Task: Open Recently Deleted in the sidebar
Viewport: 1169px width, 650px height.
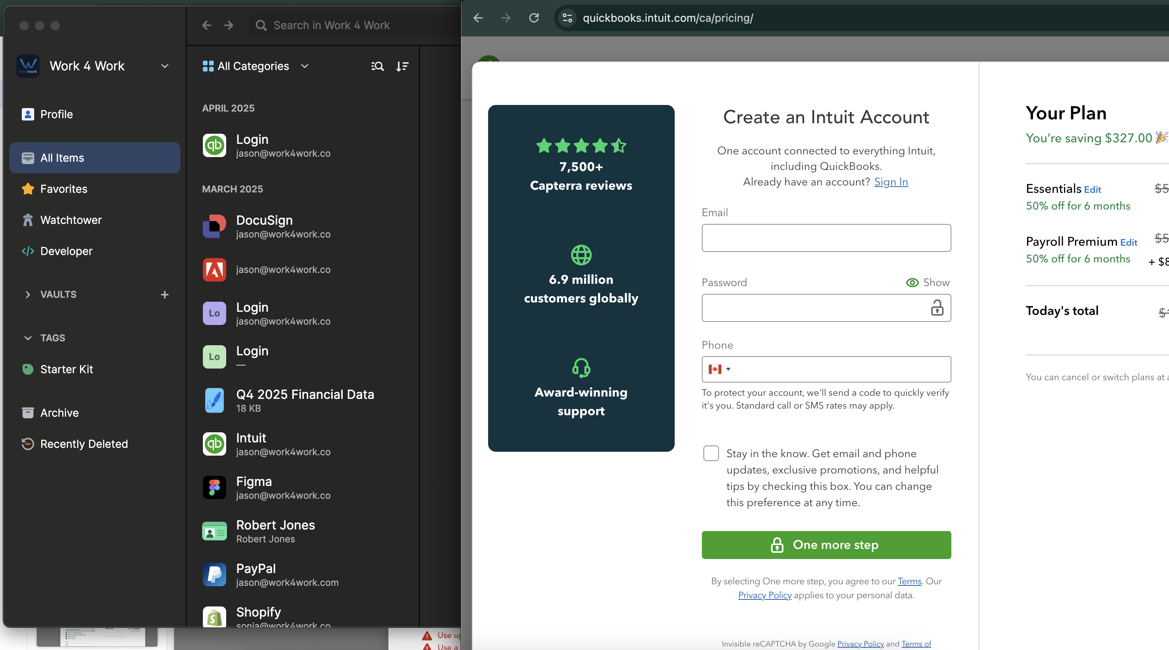Action: coord(84,444)
